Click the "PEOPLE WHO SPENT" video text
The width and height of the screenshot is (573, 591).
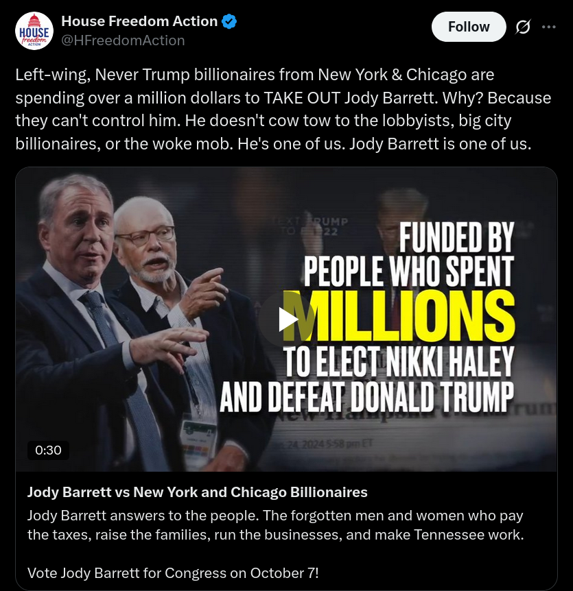(409, 271)
